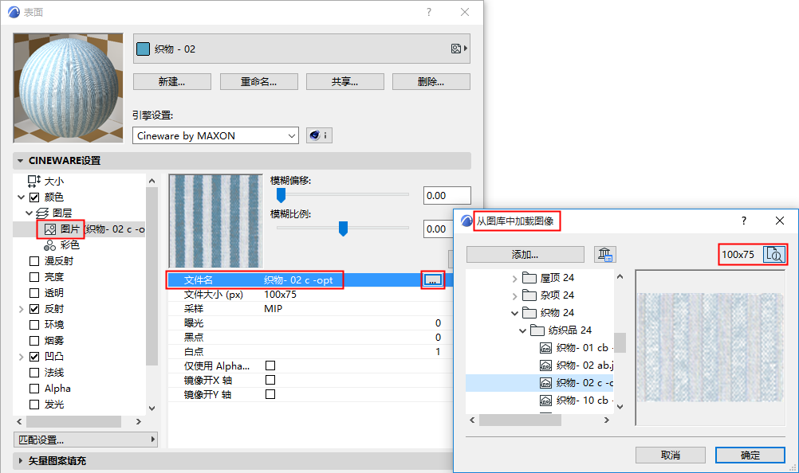Click the 纺织品 24 folder

pos(561,330)
